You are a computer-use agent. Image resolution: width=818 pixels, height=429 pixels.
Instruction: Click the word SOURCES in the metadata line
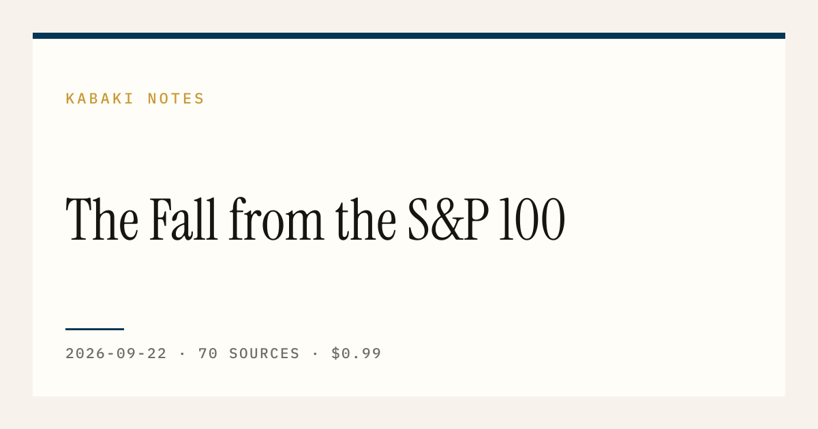pyautogui.click(x=264, y=353)
